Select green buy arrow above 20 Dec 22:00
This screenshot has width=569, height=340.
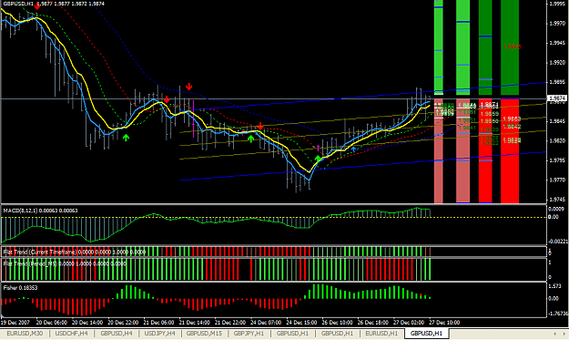tap(126, 138)
